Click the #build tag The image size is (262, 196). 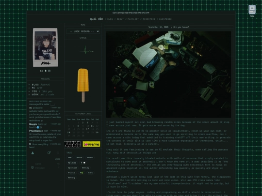point(79,157)
